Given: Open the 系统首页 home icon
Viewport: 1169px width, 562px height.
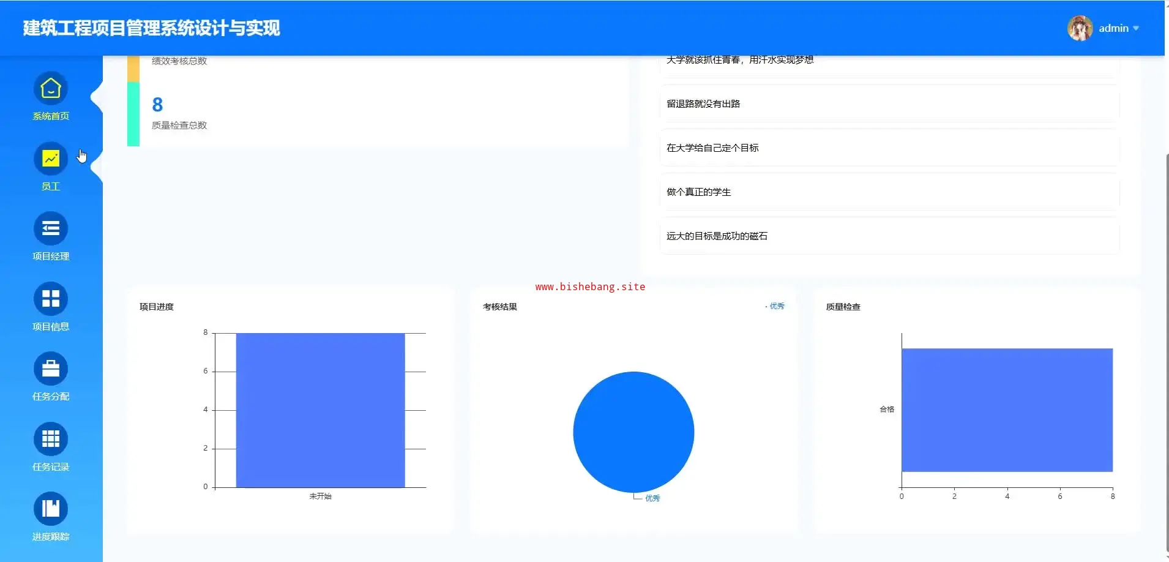Looking at the screenshot, I should tap(51, 89).
